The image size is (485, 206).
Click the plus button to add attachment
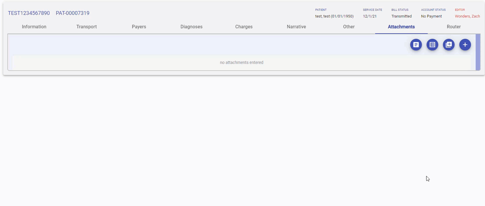pyautogui.click(x=465, y=45)
